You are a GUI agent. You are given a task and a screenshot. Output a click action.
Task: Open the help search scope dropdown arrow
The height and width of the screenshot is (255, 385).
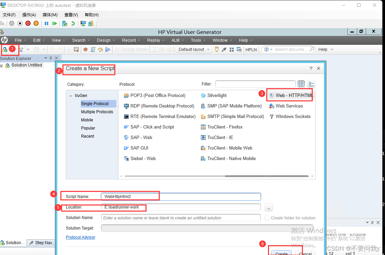(x=271, y=49)
